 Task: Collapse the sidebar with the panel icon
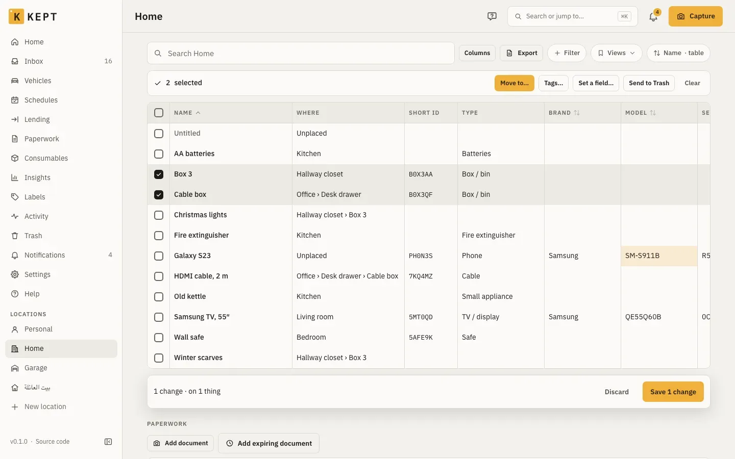tap(108, 442)
